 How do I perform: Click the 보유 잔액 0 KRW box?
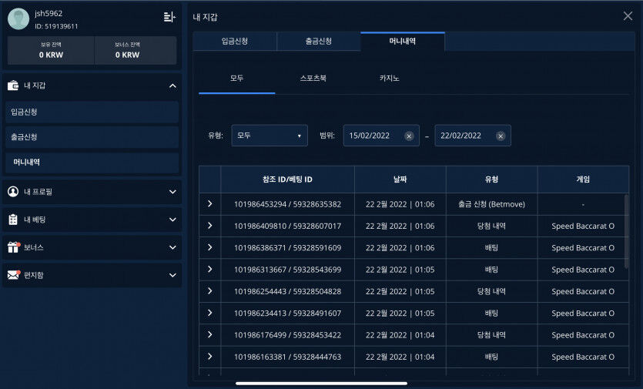[x=52, y=50]
